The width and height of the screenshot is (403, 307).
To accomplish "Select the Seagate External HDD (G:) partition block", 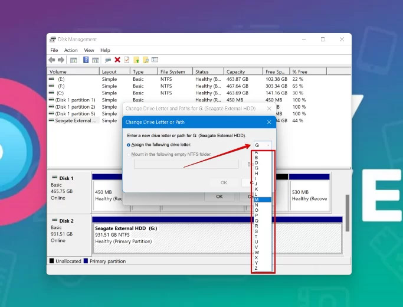I will tap(217, 238).
